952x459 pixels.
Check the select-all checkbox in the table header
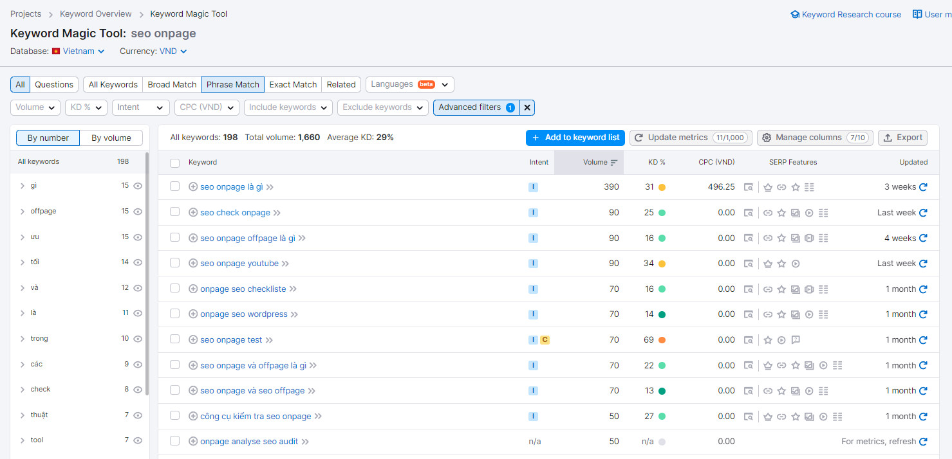coord(174,163)
